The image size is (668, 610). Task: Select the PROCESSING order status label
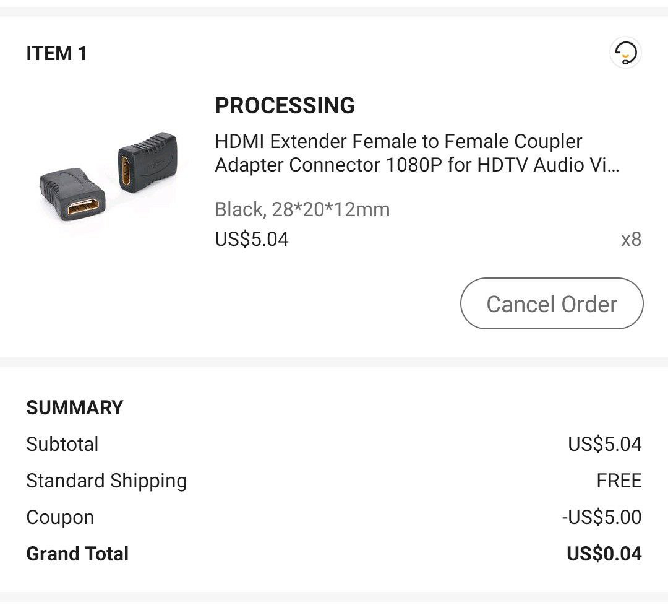285,105
